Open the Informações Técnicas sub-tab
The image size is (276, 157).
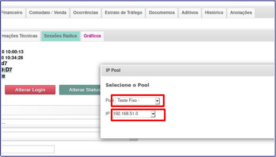tap(20, 36)
